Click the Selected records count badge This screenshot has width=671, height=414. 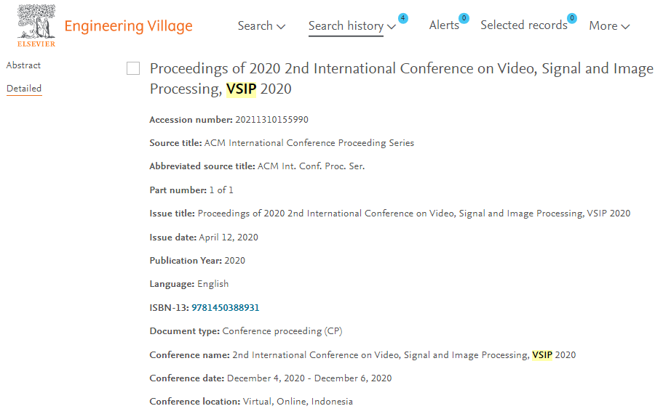point(572,18)
